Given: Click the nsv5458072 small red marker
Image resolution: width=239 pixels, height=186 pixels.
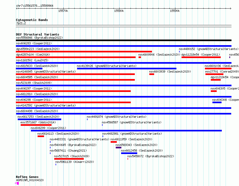Looking at the screenshot, I should [128, 159].
